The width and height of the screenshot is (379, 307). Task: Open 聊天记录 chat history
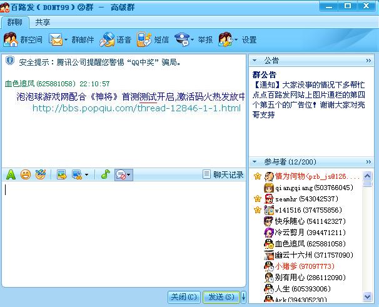coord(223,174)
